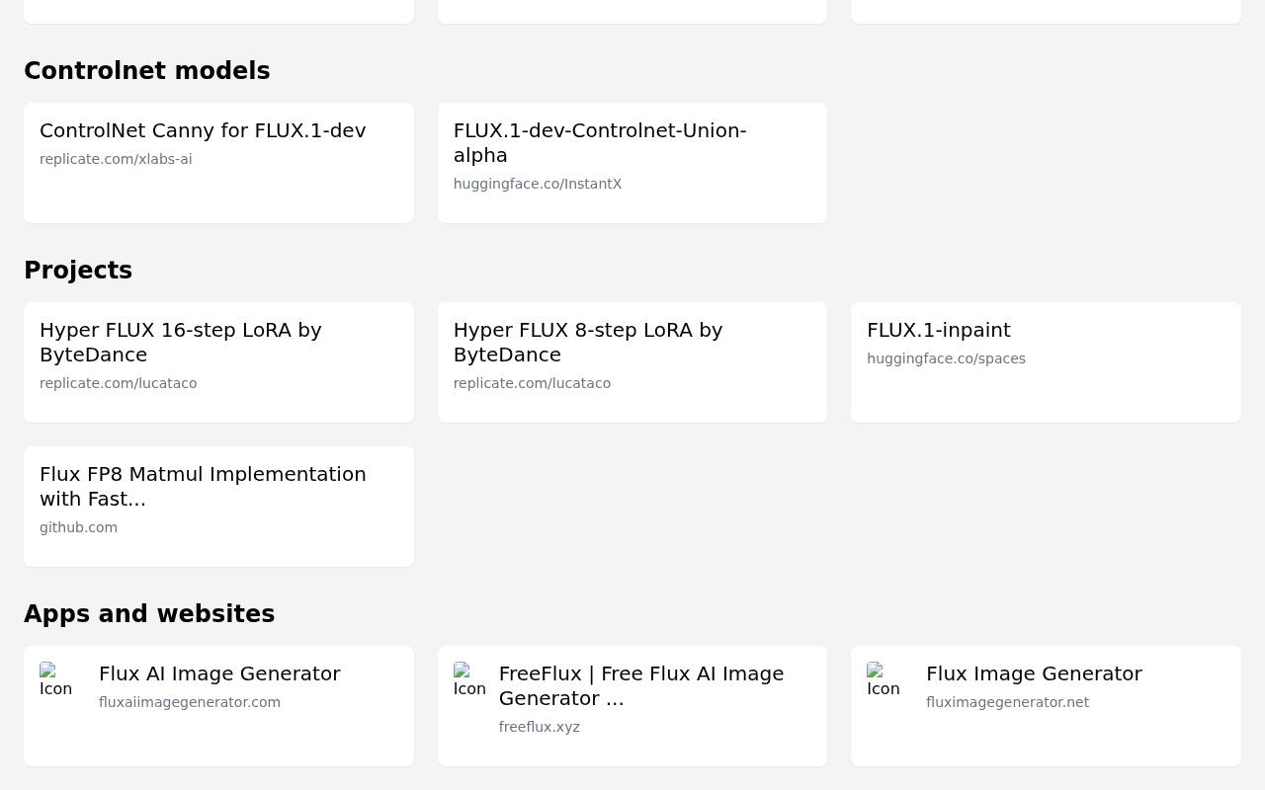Open FLUX.1-dev-Controlnet-Union-alpha card

(x=632, y=163)
